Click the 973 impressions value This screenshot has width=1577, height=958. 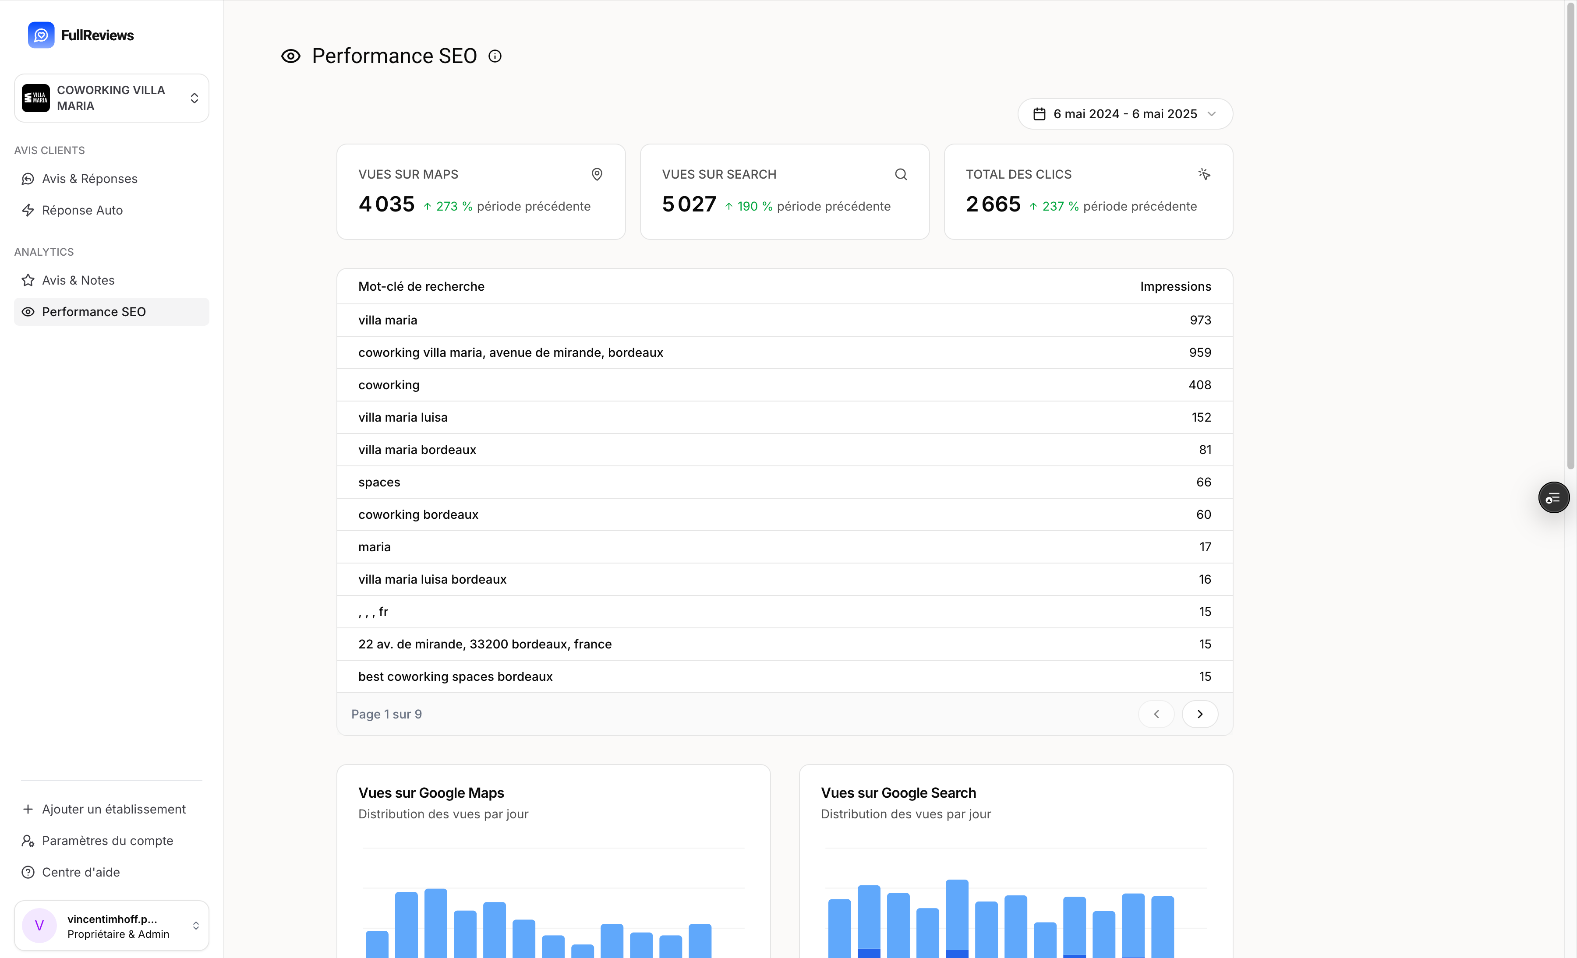(1200, 320)
